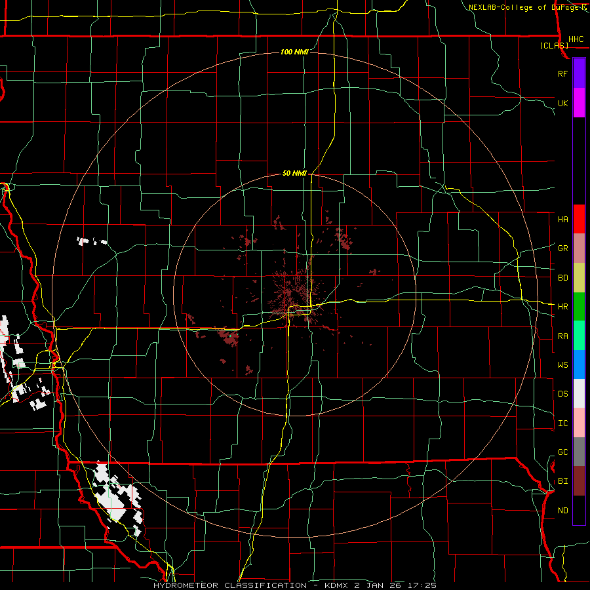The width and height of the screenshot is (590, 590).
Task: Select the brown BI legend swatch
Action: click(579, 481)
